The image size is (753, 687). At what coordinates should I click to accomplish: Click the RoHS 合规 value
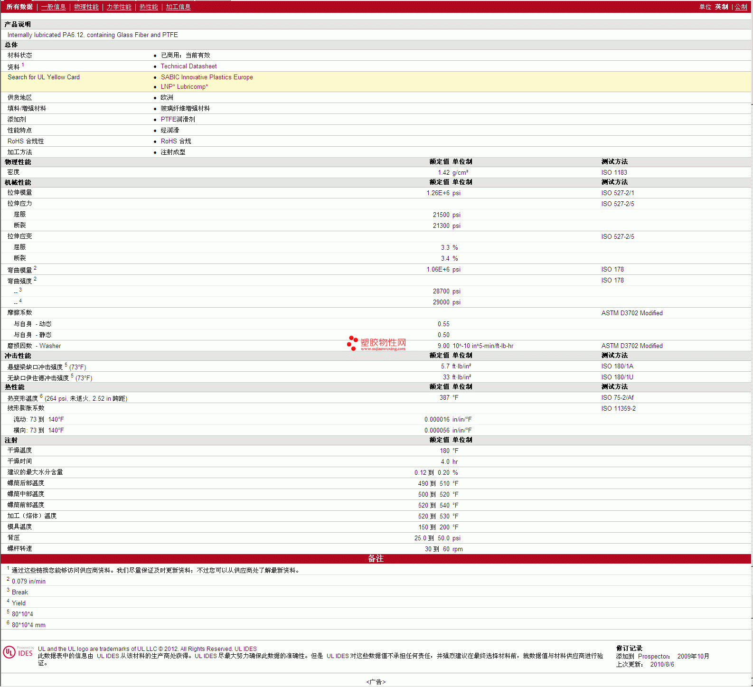176,141
